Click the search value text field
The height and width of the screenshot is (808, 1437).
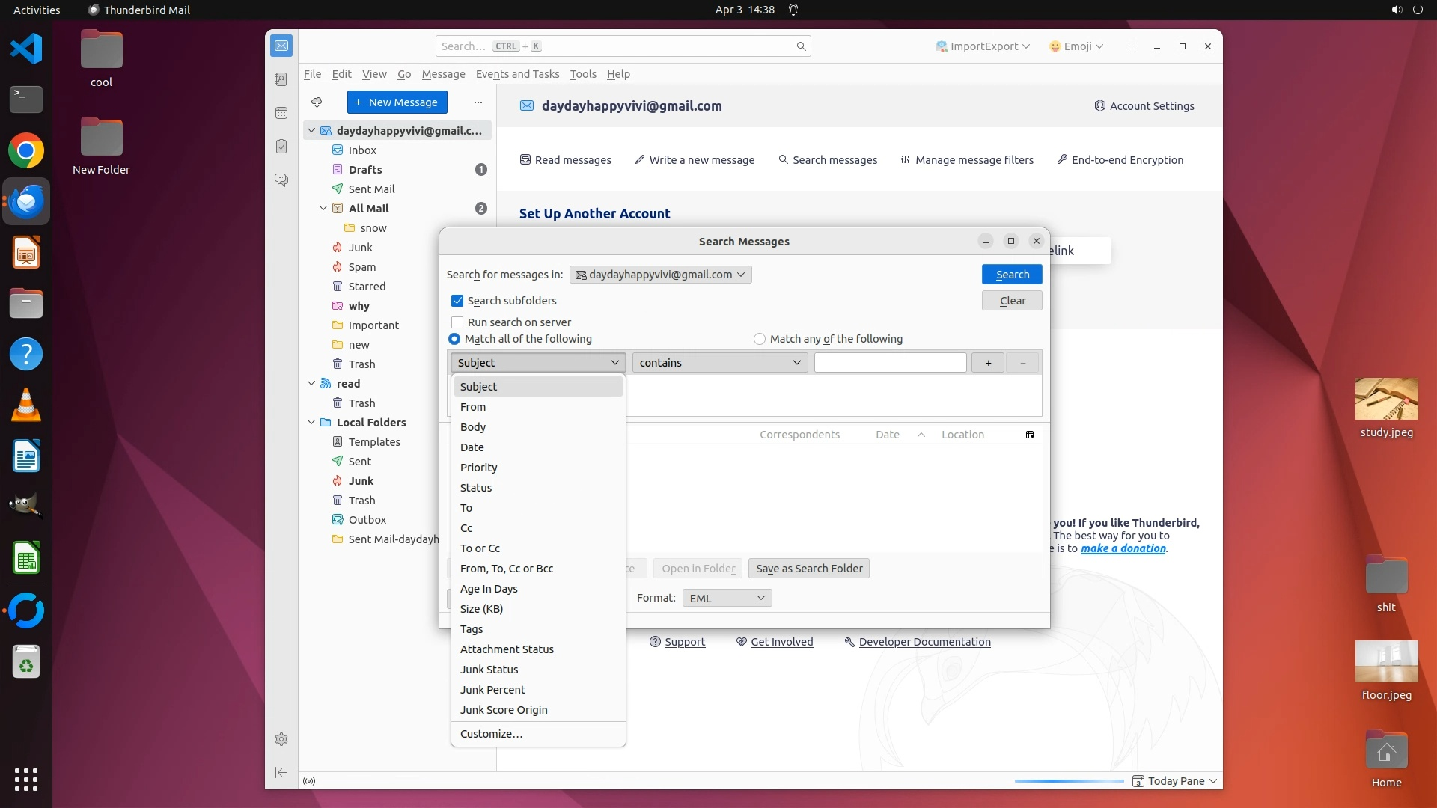coord(890,363)
